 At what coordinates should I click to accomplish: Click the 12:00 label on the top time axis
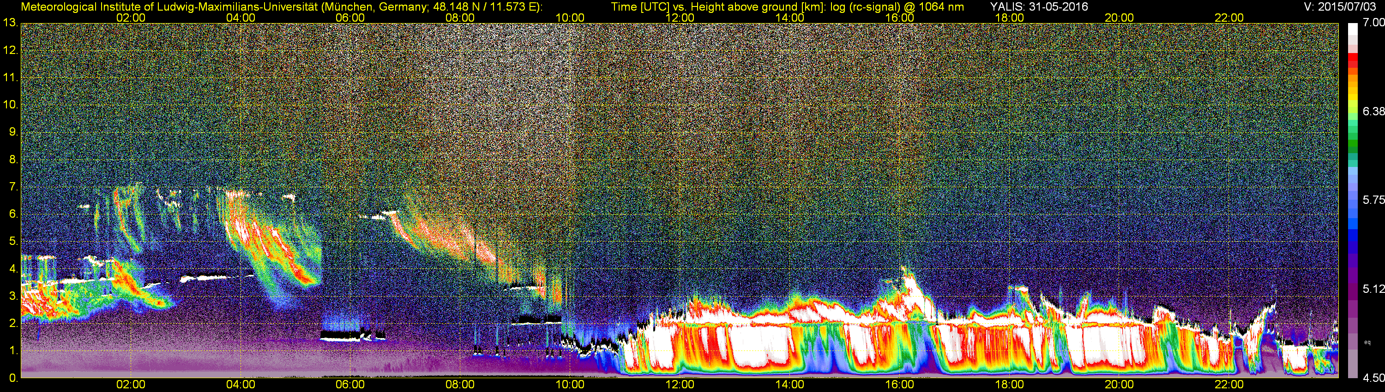(680, 18)
